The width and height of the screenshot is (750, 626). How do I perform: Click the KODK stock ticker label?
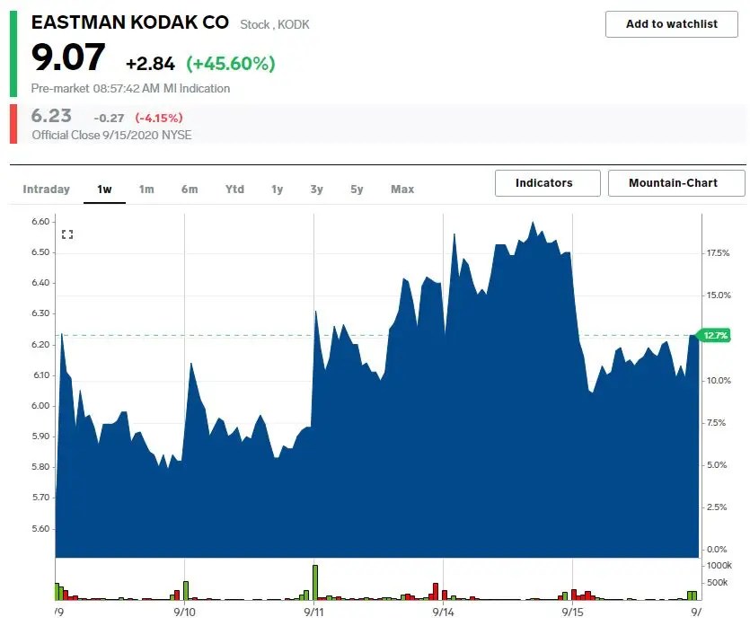pos(294,25)
